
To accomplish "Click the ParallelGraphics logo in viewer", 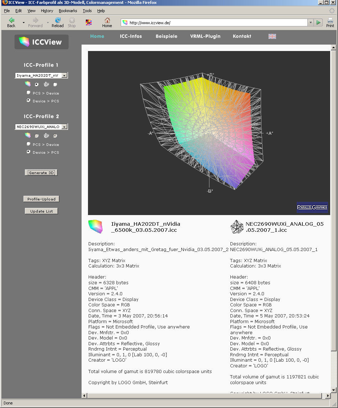I will (x=312, y=207).
